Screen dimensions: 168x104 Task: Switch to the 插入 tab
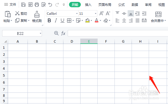coord(88,5)
